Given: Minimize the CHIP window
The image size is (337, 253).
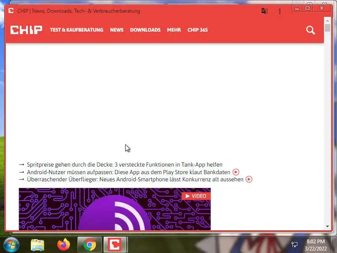Looking at the screenshot, I should (x=297, y=8).
